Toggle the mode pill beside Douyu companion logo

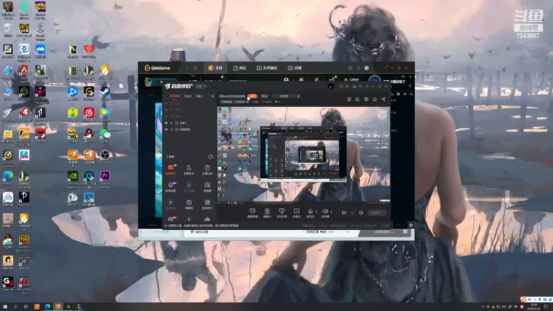coord(201,86)
